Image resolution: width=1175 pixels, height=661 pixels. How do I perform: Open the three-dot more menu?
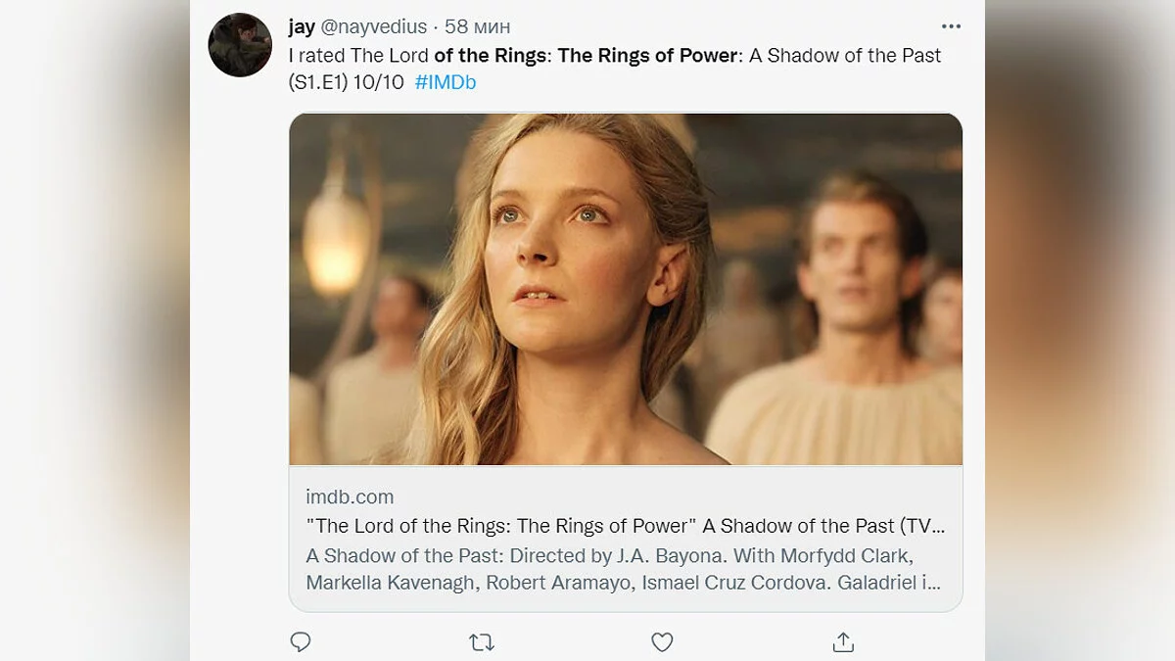point(951,26)
